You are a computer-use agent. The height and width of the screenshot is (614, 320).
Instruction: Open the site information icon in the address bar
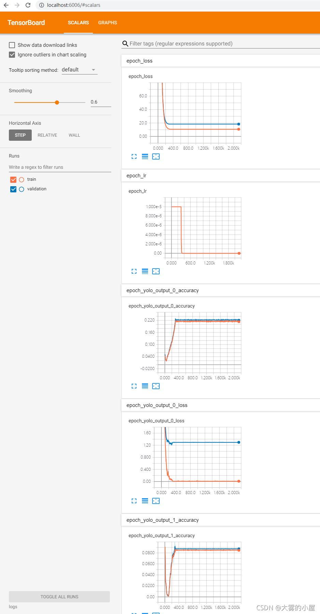42,5
